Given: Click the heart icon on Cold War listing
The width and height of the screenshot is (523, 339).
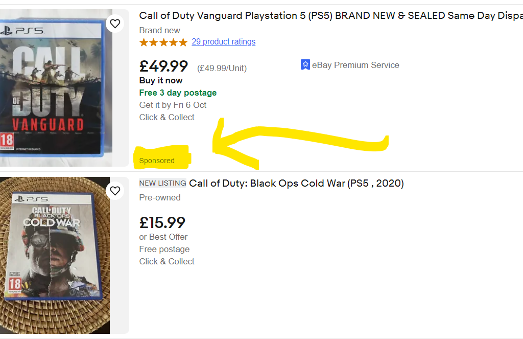Looking at the screenshot, I should 115,190.
